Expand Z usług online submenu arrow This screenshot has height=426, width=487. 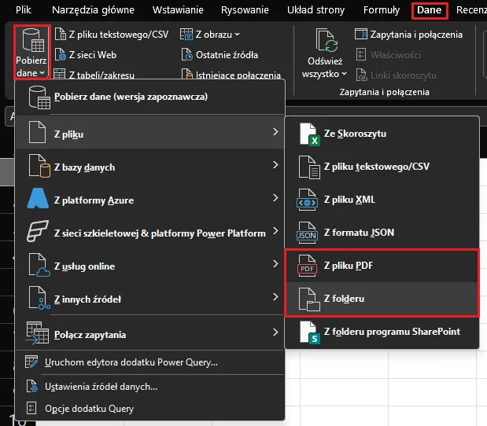pyautogui.click(x=275, y=264)
